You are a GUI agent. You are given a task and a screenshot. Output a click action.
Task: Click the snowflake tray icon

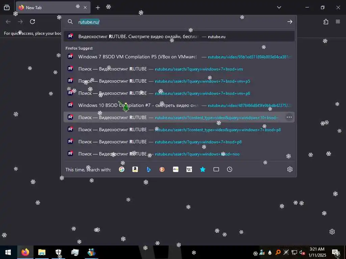pyautogui.click(x=286, y=252)
